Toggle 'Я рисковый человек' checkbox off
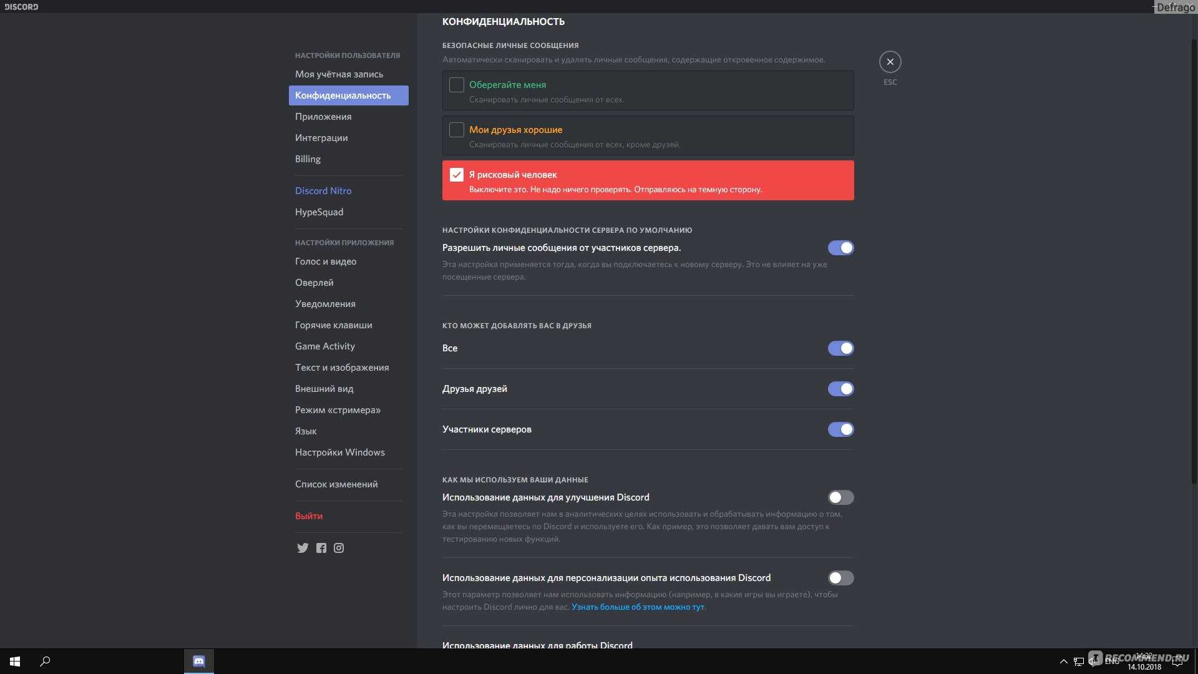1198x674 pixels. pyautogui.click(x=456, y=175)
